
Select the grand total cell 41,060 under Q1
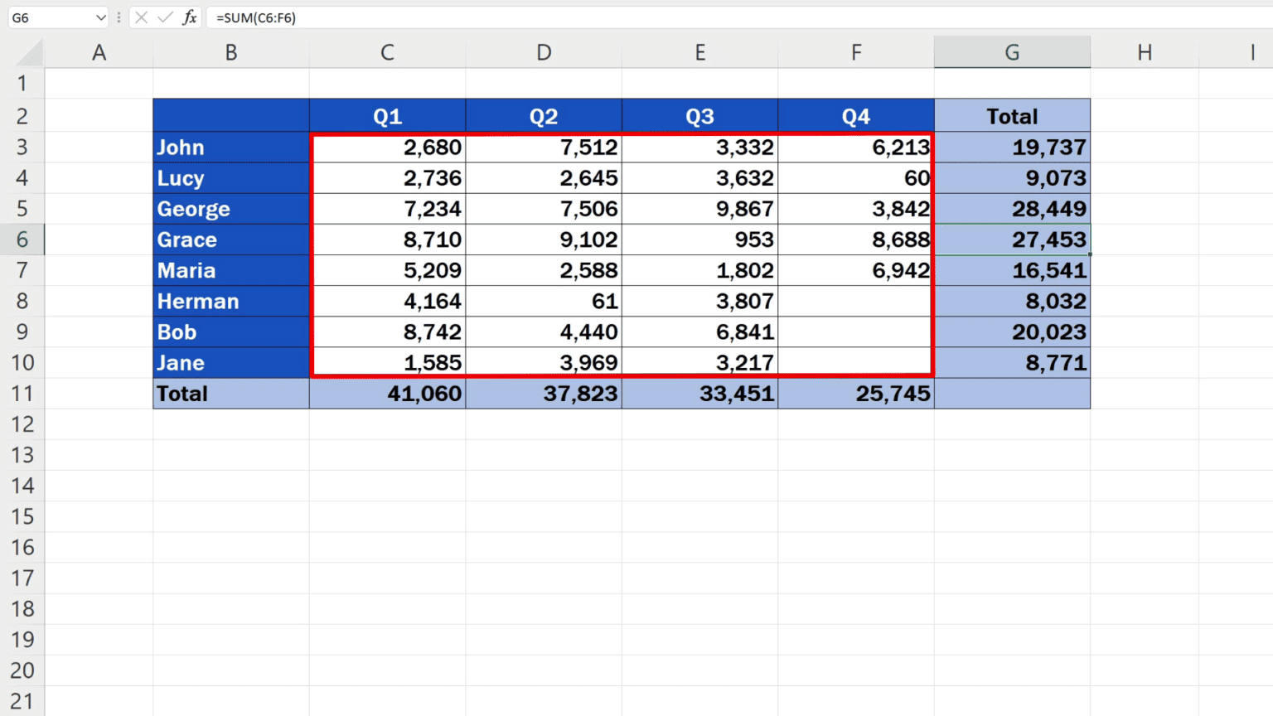[387, 393]
